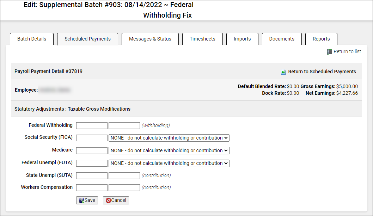Switch to the Batch Details tab
Screen dimensions: 373x216
[x=32, y=39]
